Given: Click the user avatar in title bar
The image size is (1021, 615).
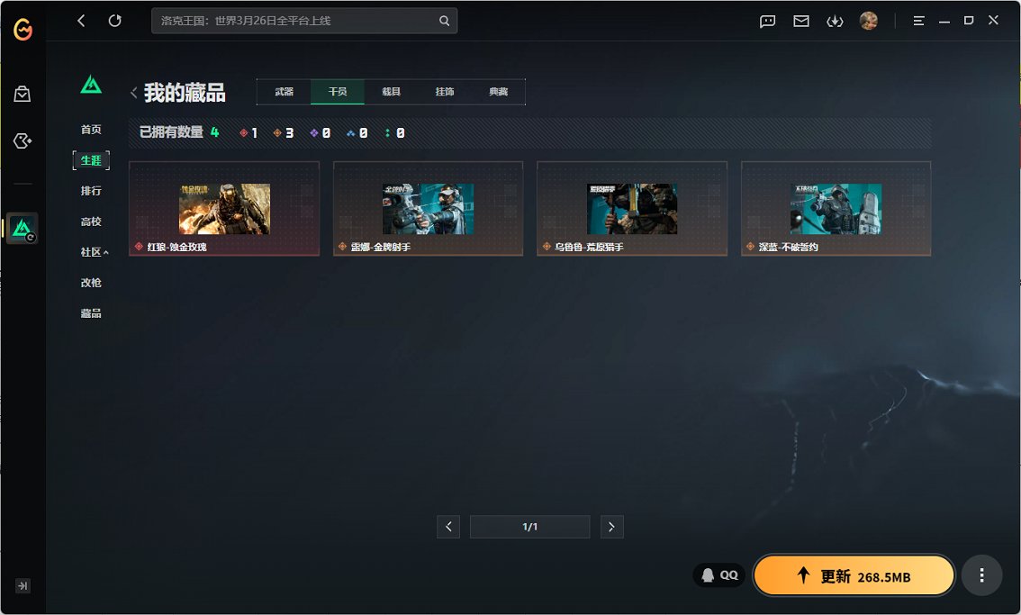Looking at the screenshot, I should tap(868, 21).
